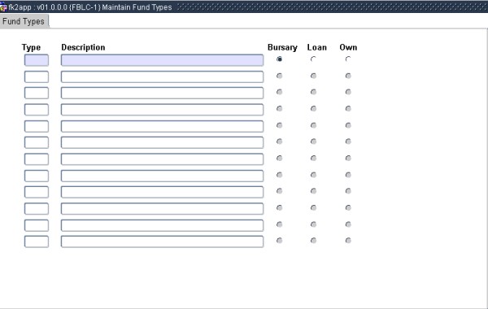This screenshot has height=309, width=488.
Task: Select Own radio in sixth row
Action: (x=348, y=141)
